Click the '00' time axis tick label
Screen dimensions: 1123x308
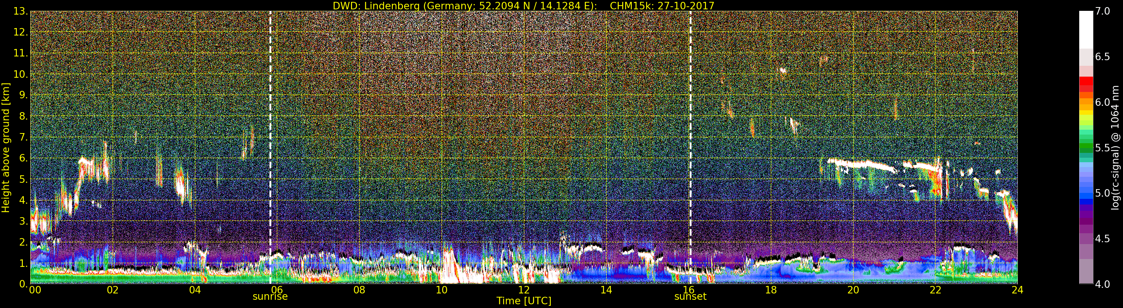(35, 290)
